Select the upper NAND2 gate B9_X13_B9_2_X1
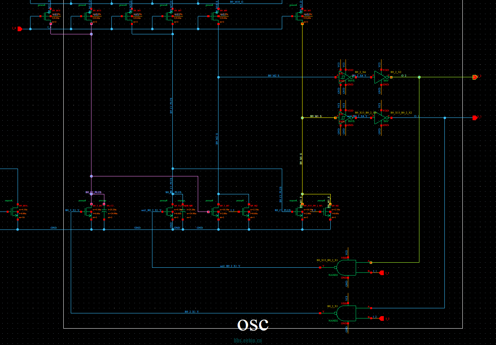Image resolution: width=496 pixels, height=345 pixels. 346,268
